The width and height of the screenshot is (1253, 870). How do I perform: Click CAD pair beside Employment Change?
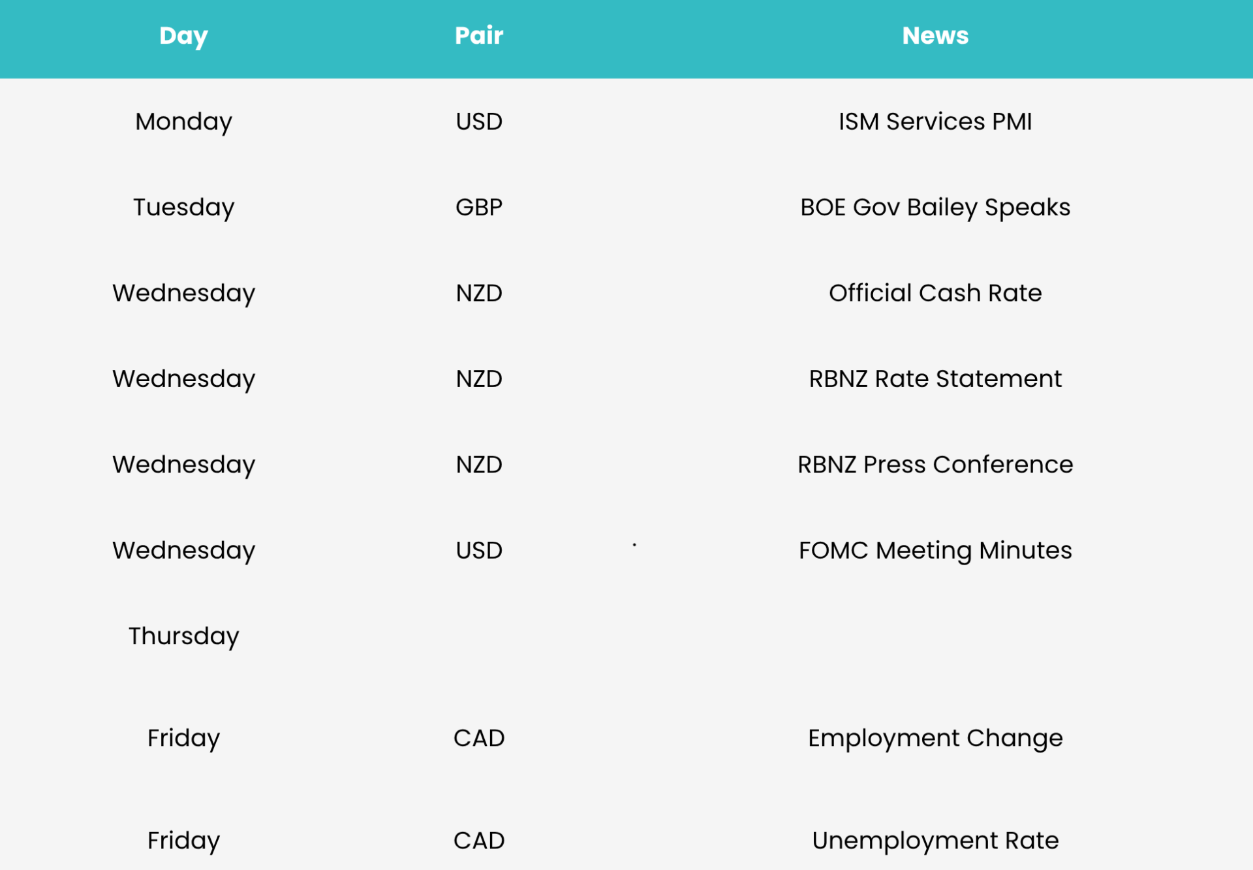tap(479, 738)
